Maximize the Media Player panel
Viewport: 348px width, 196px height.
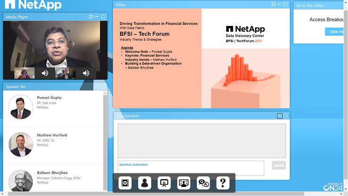click(103, 17)
